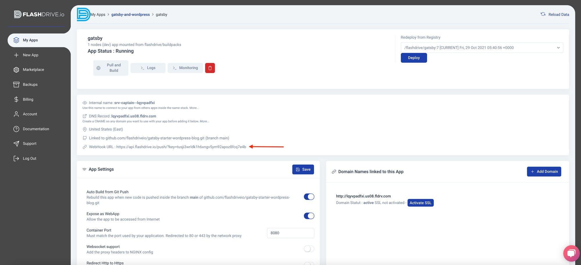Viewport: 581px width, 265px height.
Task: Click the wifi icon beside App Settings
Action: tap(85, 169)
